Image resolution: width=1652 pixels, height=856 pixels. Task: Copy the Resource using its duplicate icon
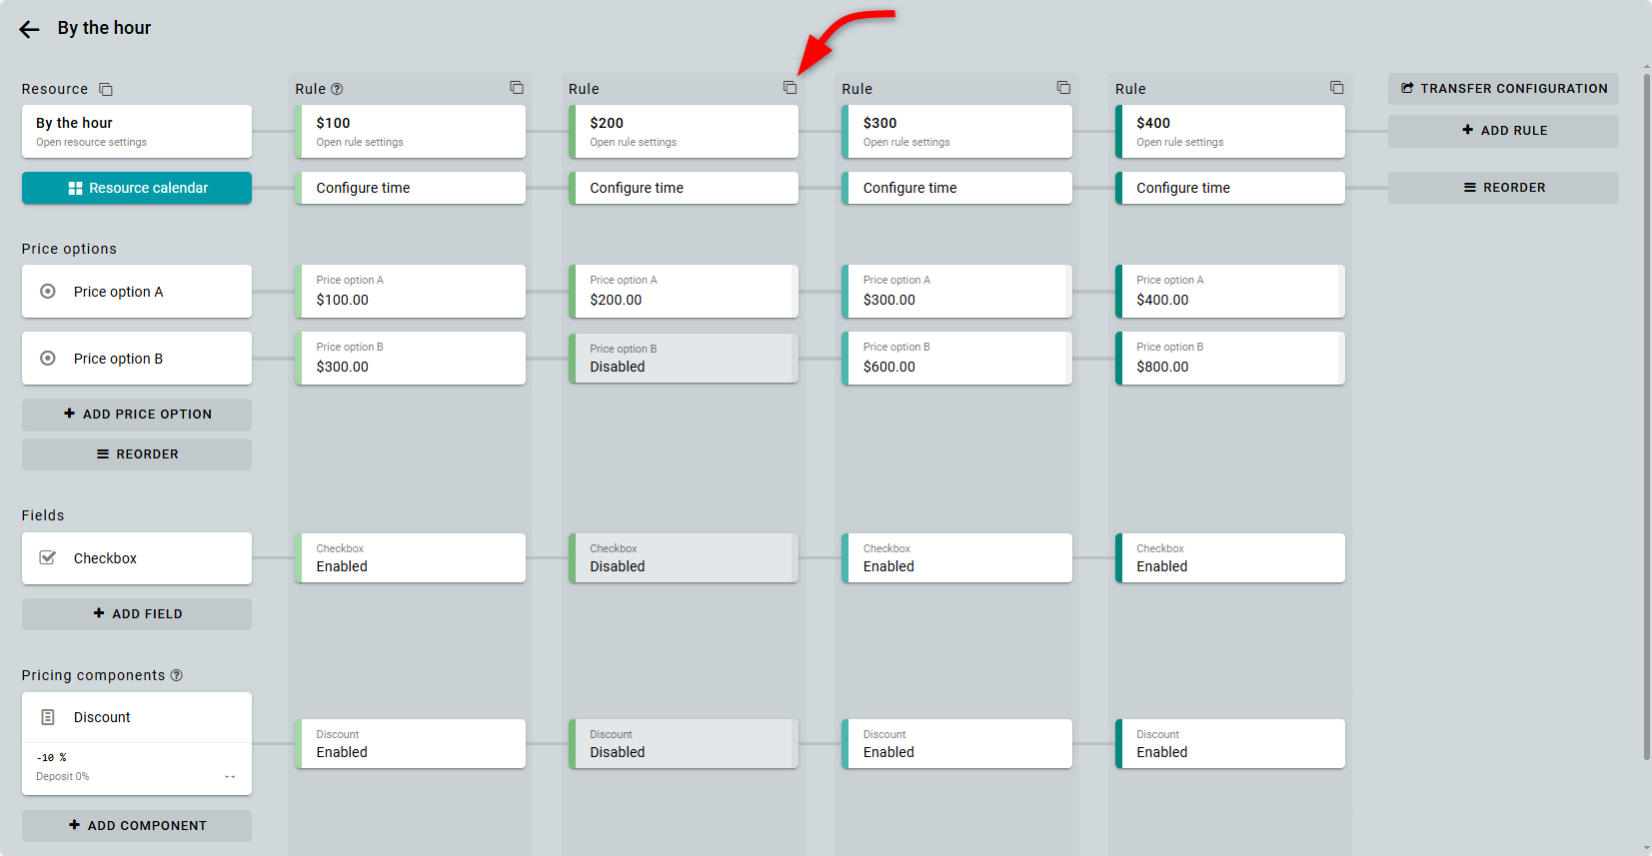106,90
